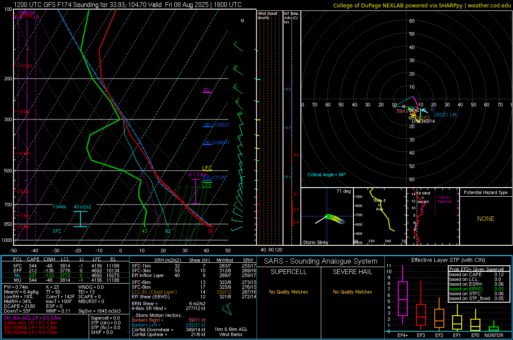Click the Potential Hazard Type header
513x340 pixels.
point(486,192)
